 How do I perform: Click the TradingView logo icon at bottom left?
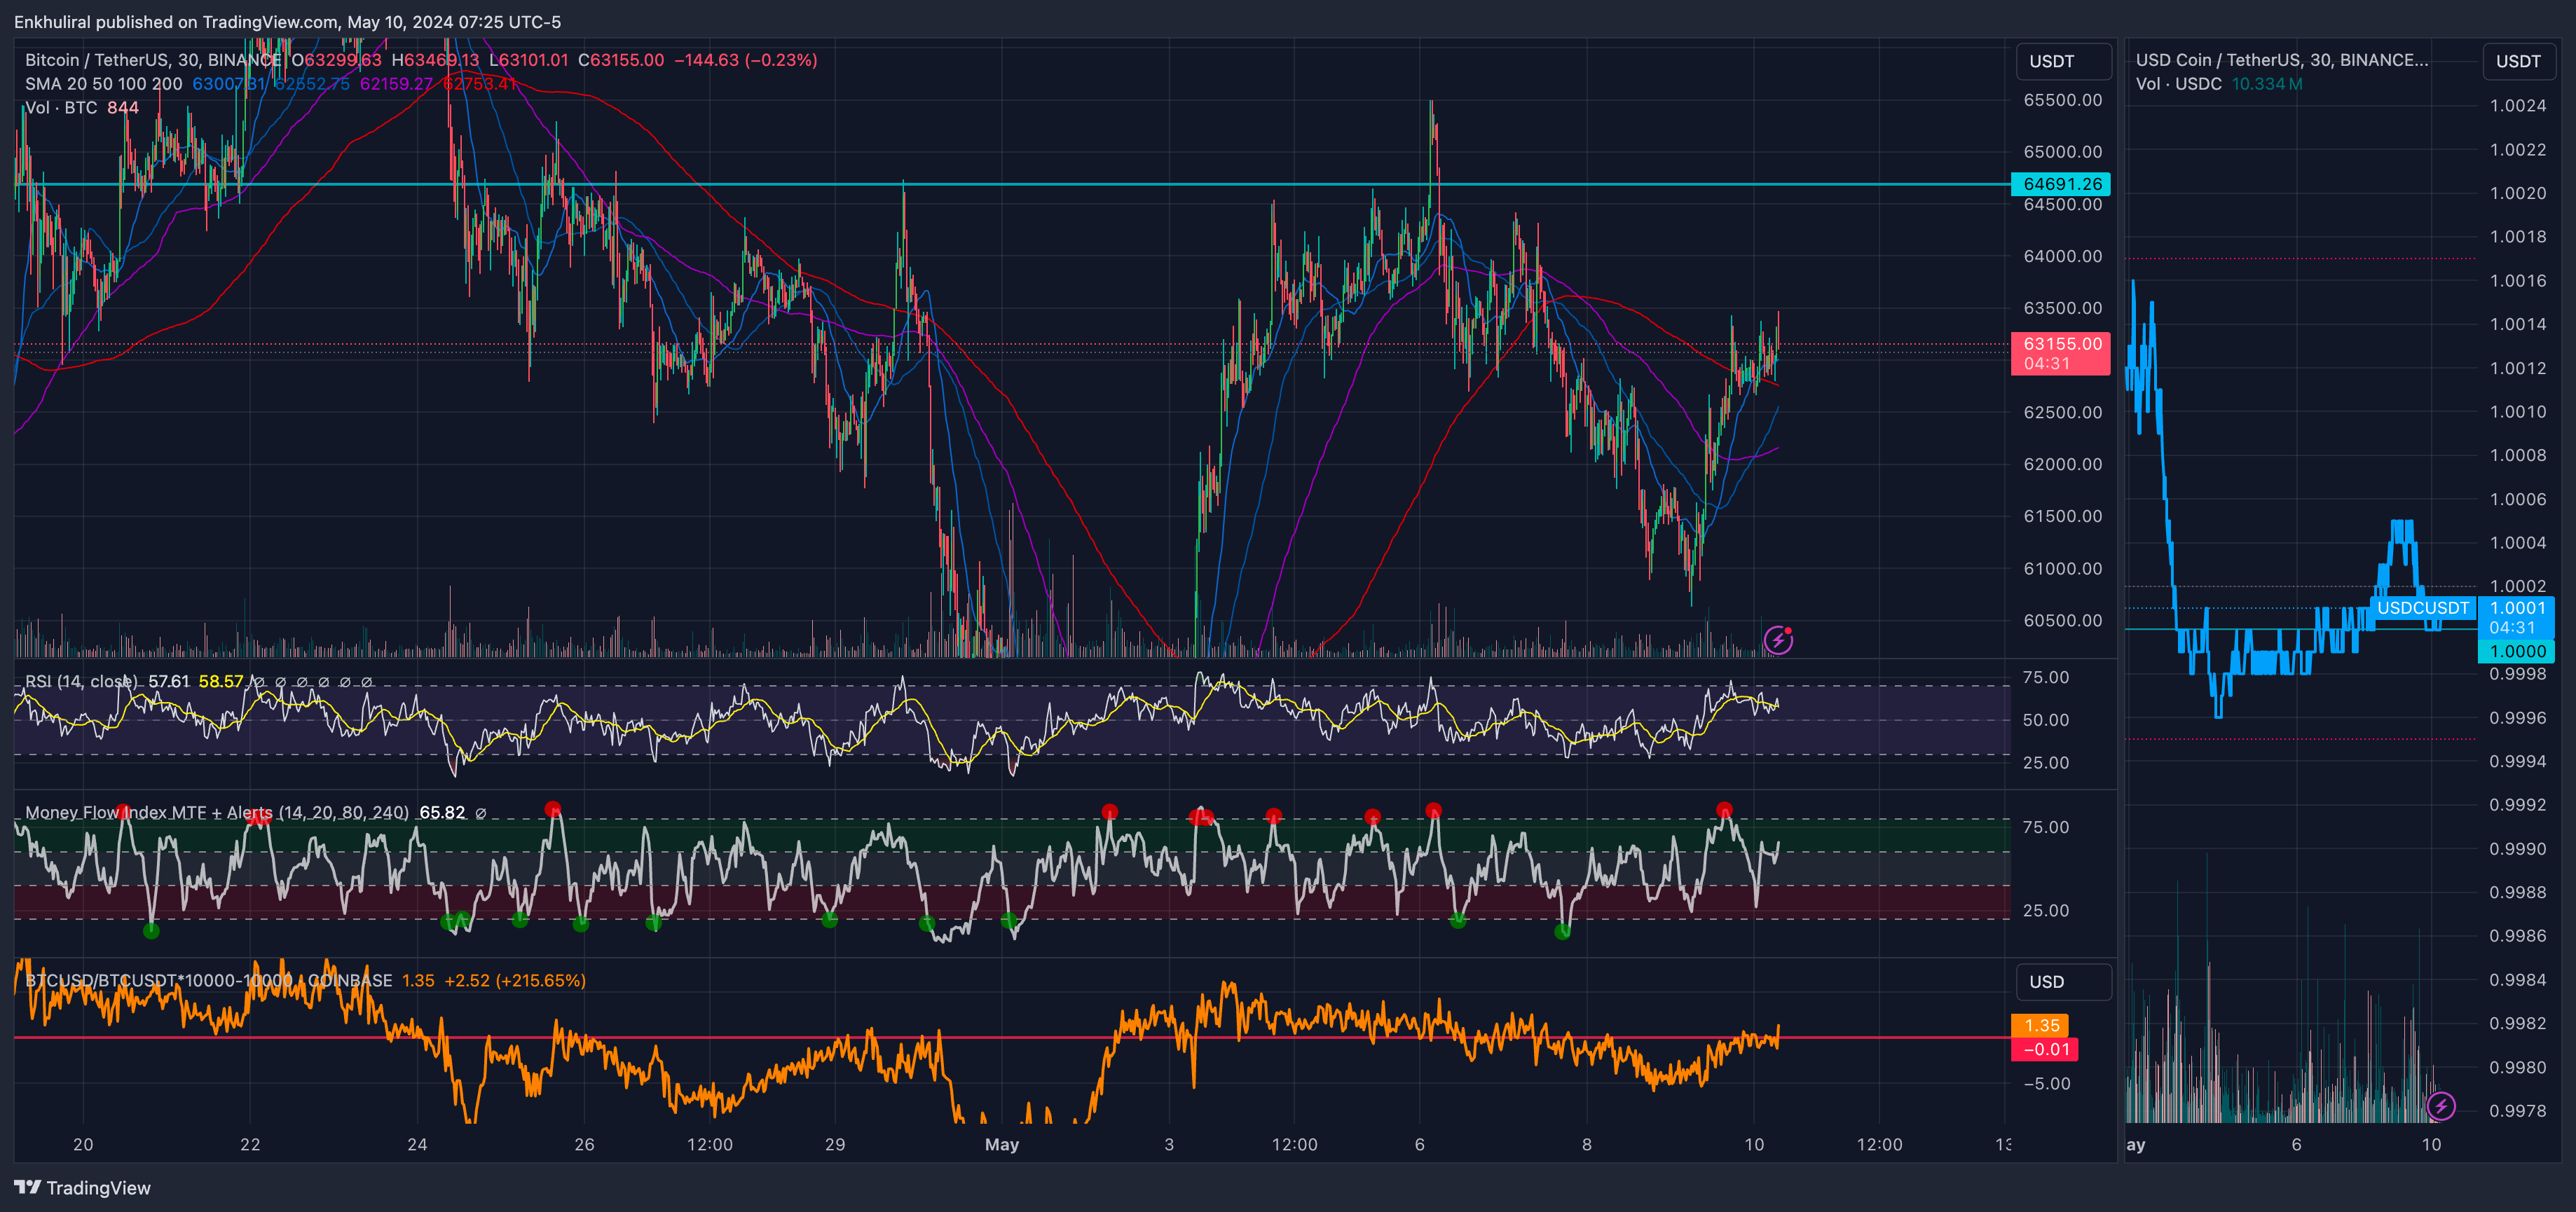click(x=27, y=1187)
